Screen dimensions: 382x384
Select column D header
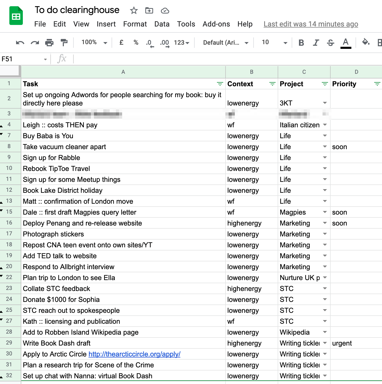[356, 72]
